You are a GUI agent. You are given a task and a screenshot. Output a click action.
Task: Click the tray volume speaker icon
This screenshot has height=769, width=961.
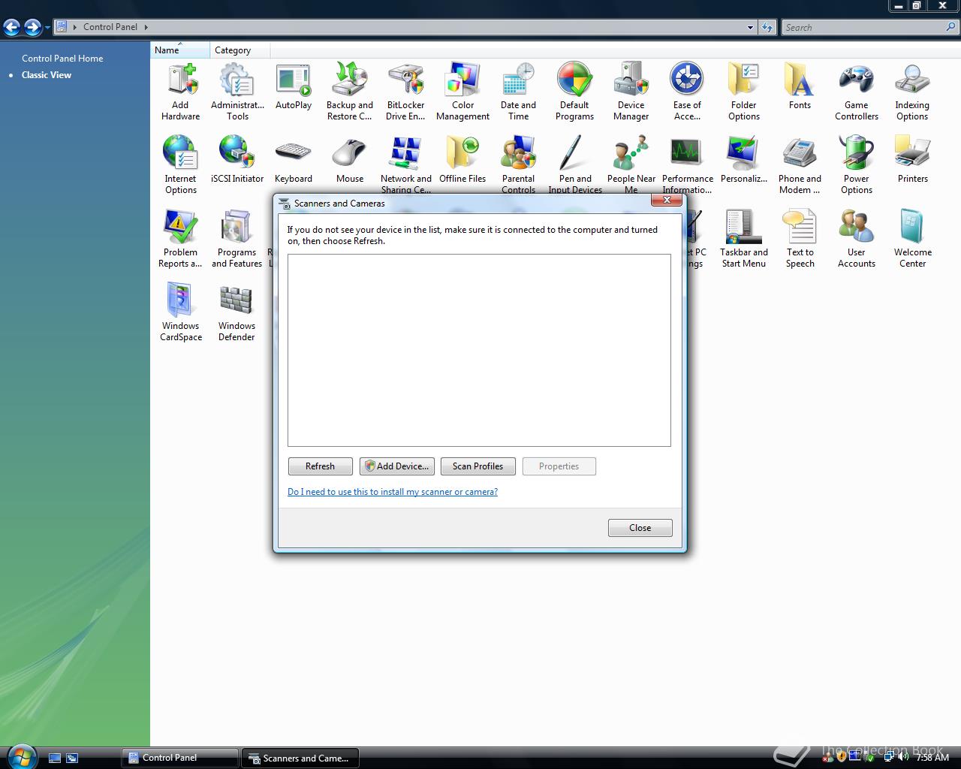click(x=902, y=757)
